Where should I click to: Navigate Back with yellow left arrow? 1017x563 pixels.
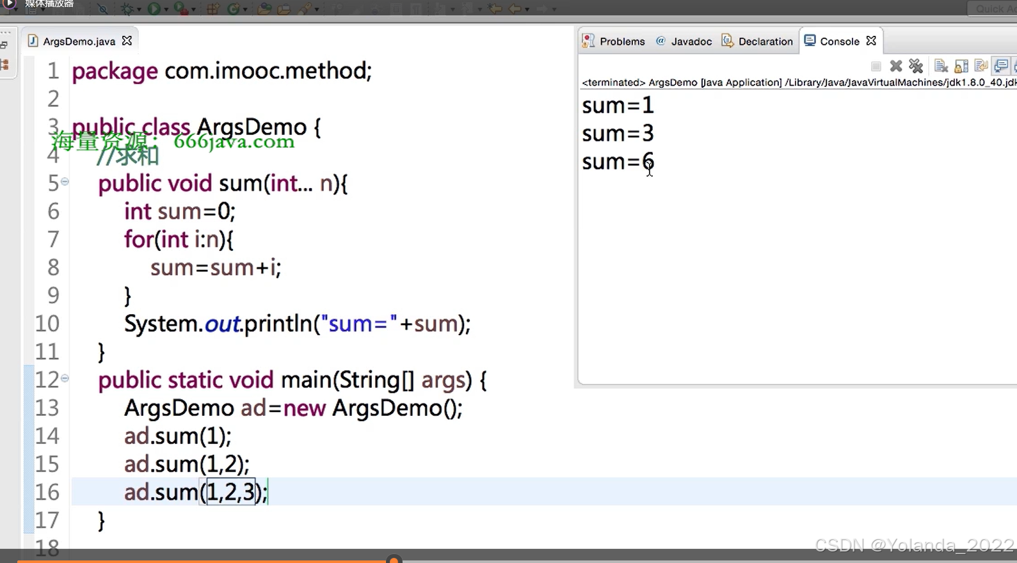pos(515,8)
